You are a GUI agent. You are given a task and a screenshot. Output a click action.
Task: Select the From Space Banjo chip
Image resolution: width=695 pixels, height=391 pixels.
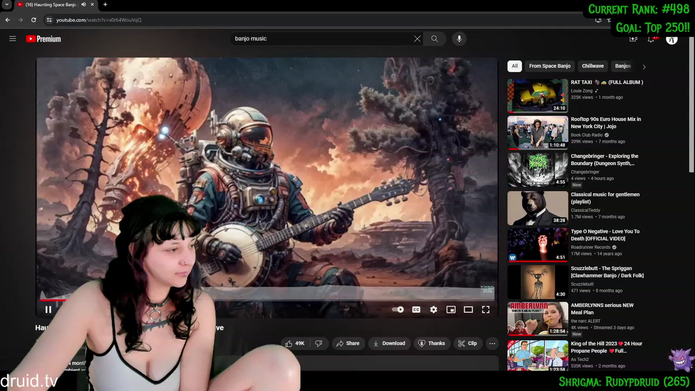pyautogui.click(x=550, y=66)
